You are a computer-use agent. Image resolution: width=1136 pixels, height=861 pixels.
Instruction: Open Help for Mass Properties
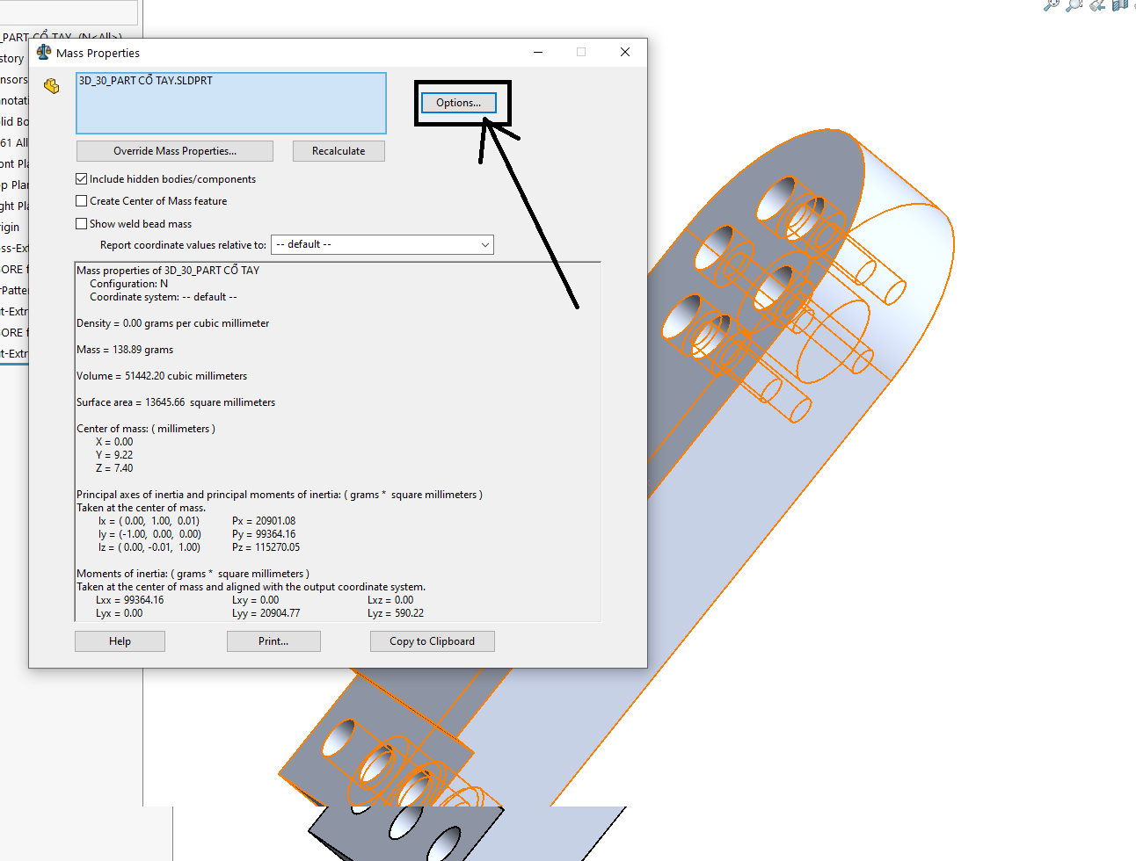(120, 641)
